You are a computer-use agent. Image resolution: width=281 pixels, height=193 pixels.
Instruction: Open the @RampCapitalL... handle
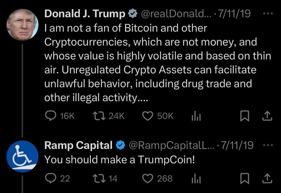pyautogui.click(x=172, y=145)
